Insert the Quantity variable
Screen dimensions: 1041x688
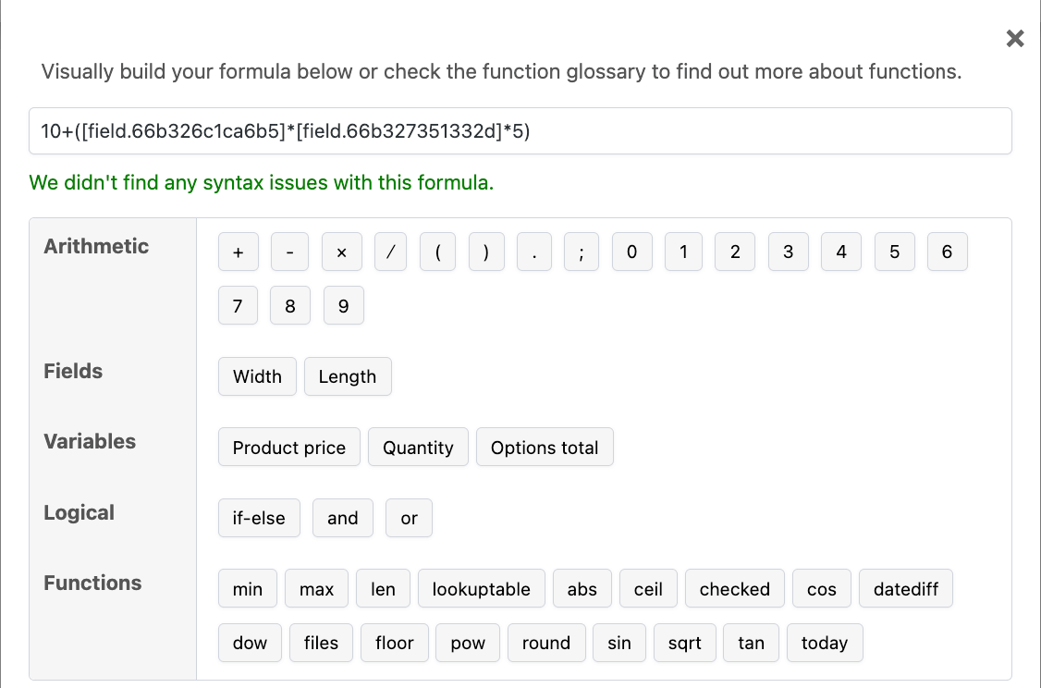pyautogui.click(x=418, y=447)
